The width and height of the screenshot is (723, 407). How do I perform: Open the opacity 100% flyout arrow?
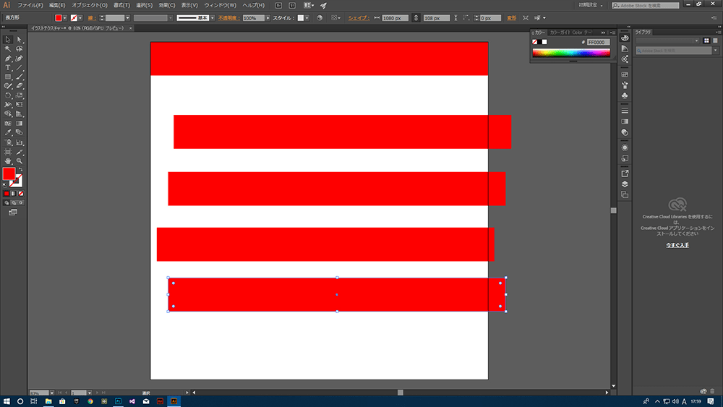(268, 18)
